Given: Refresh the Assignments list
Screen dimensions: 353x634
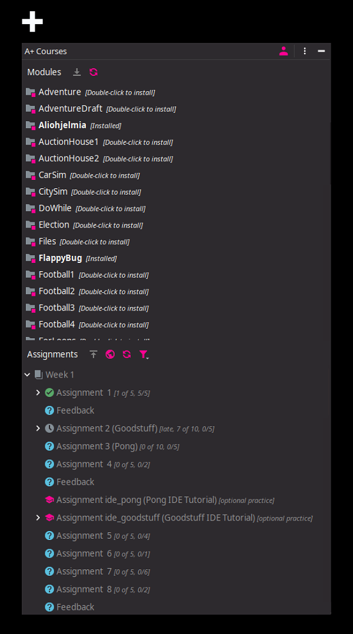Looking at the screenshot, I should point(127,354).
